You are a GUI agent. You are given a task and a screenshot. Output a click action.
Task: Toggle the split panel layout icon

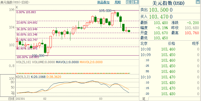click(x=137, y=2)
